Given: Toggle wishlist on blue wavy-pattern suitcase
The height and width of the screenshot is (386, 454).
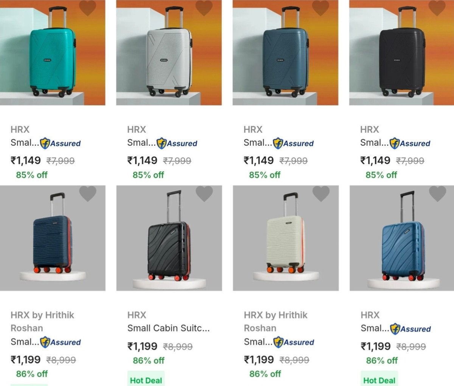Looking at the screenshot, I should 437,194.
